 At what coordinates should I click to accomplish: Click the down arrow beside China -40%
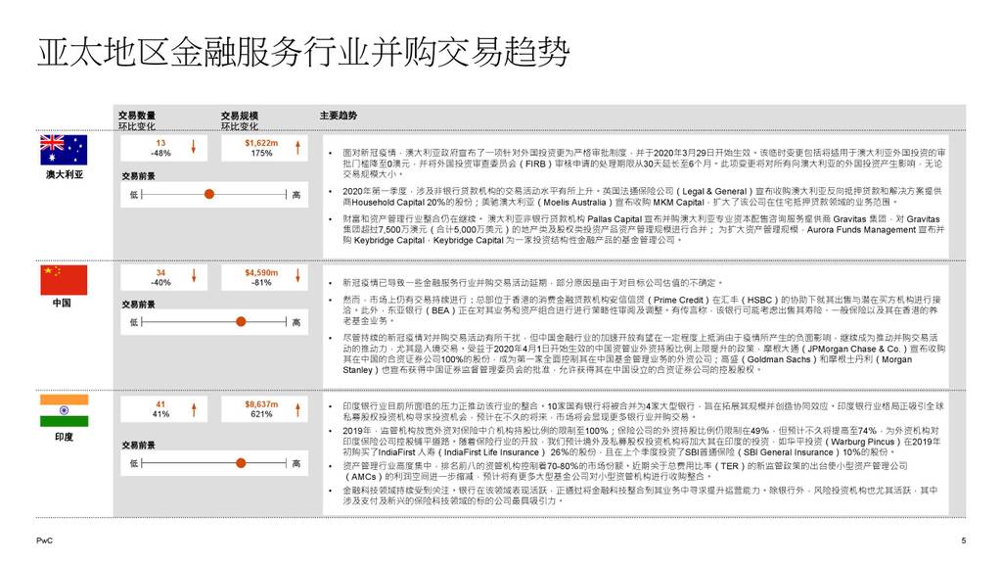pos(194,275)
